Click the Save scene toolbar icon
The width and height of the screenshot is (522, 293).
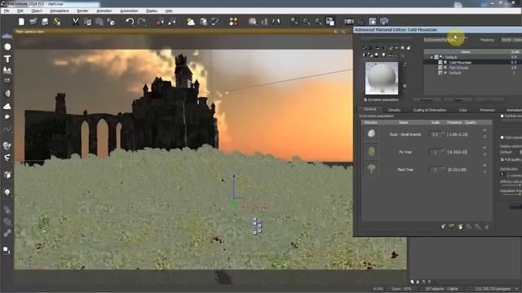coord(45,22)
